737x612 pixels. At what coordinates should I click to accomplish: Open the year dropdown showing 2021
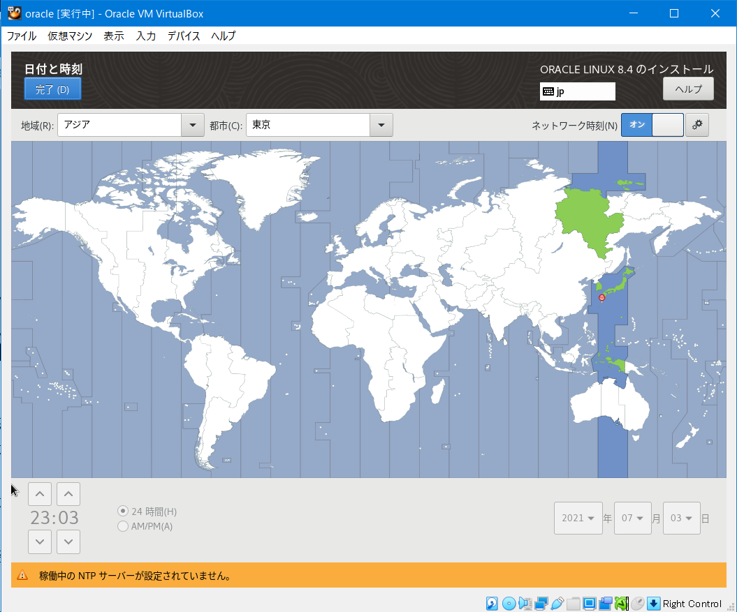point(578,518)
